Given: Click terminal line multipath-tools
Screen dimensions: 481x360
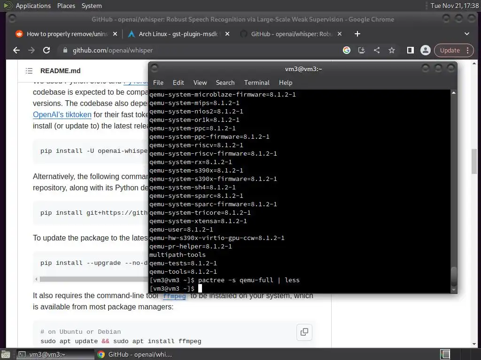Looking at the screenshot, I should (x=177, y=255).
